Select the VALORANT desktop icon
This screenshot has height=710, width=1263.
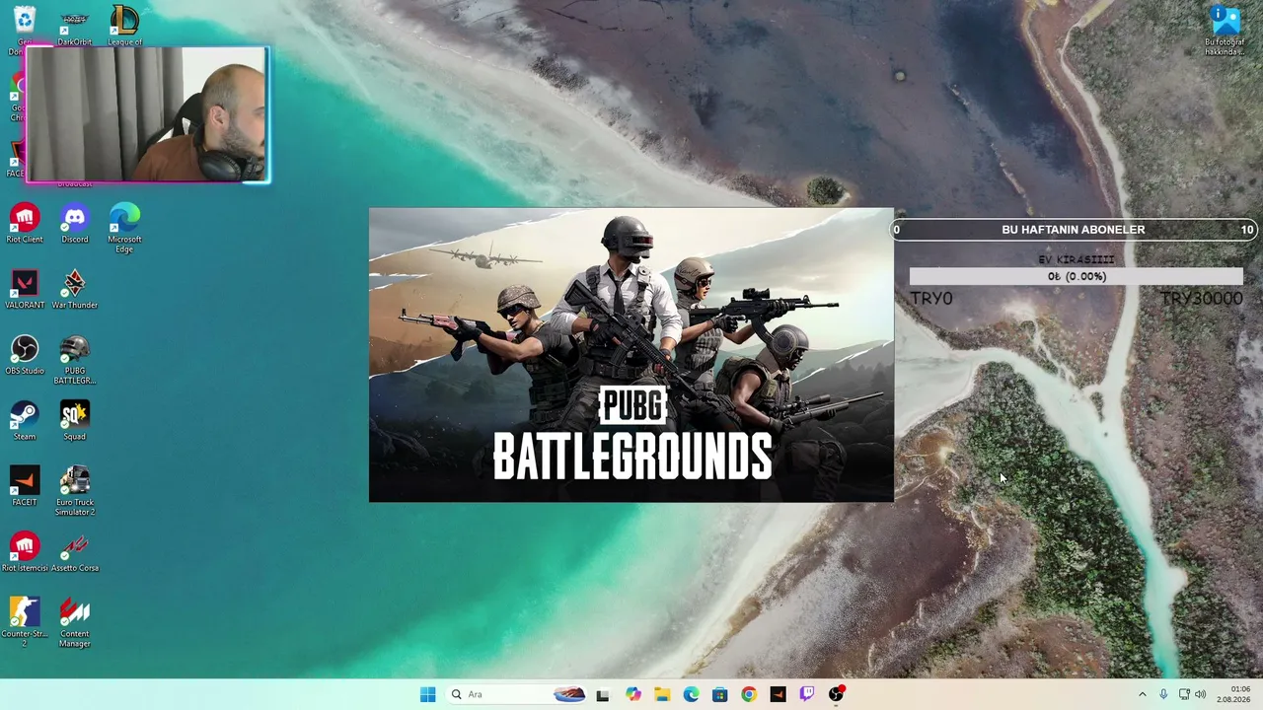coord(25,290)
